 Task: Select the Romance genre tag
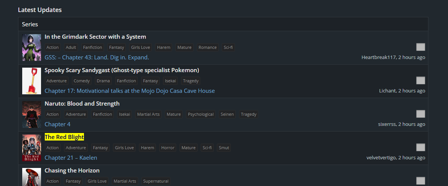click(x=207, y=47)
